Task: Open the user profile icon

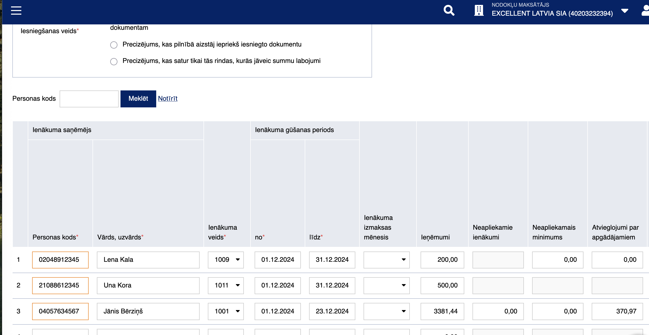Action: pyautogui.click(x=645, y=11)
